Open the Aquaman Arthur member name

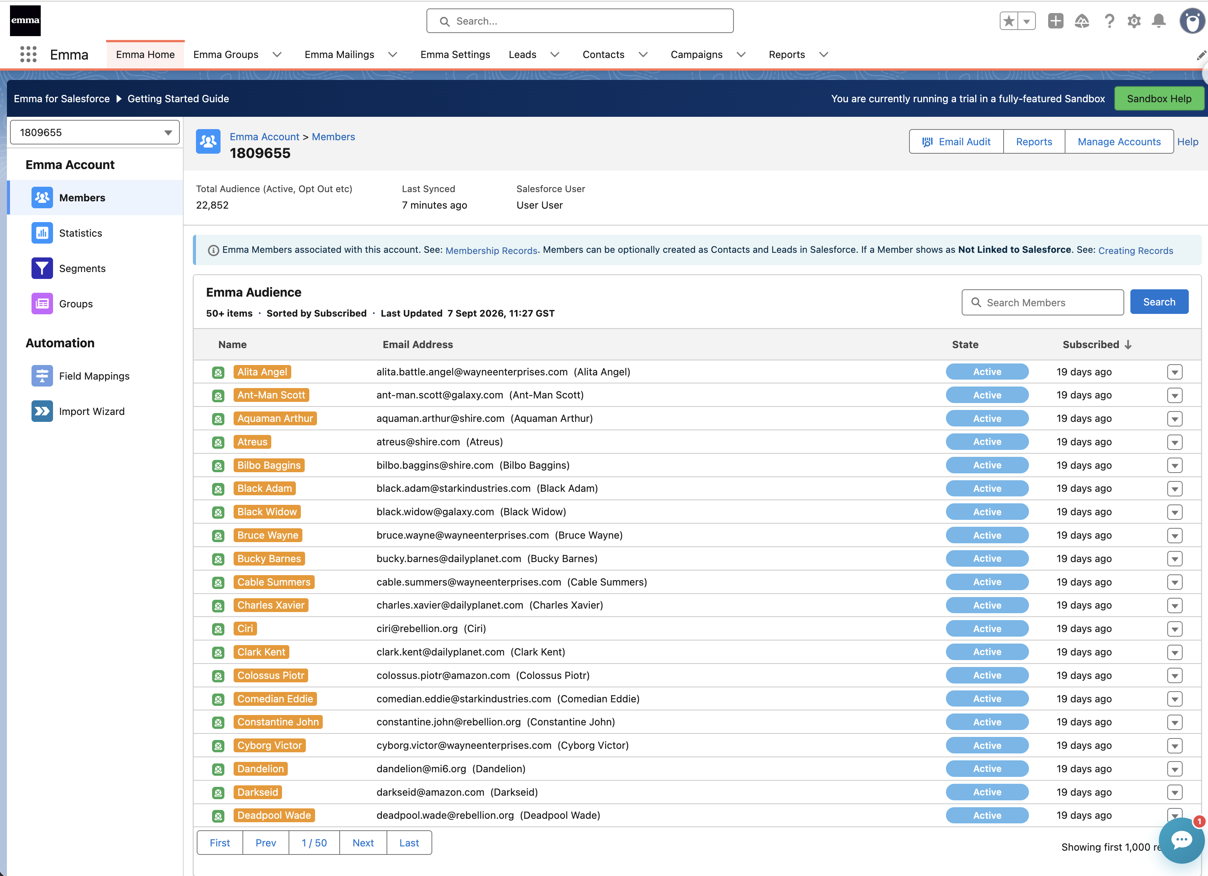coord(275,418)
